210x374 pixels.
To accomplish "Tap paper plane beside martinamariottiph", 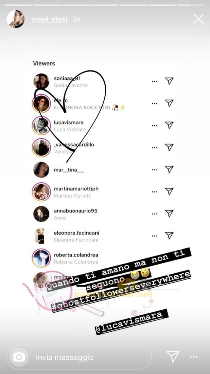I will pos(169,191).
